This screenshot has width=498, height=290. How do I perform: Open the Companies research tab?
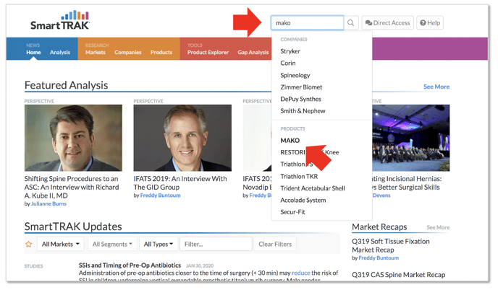coord(127,52)
